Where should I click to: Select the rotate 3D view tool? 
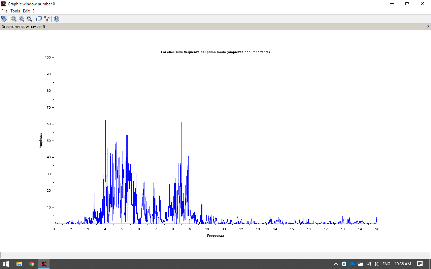pos(4,19)
